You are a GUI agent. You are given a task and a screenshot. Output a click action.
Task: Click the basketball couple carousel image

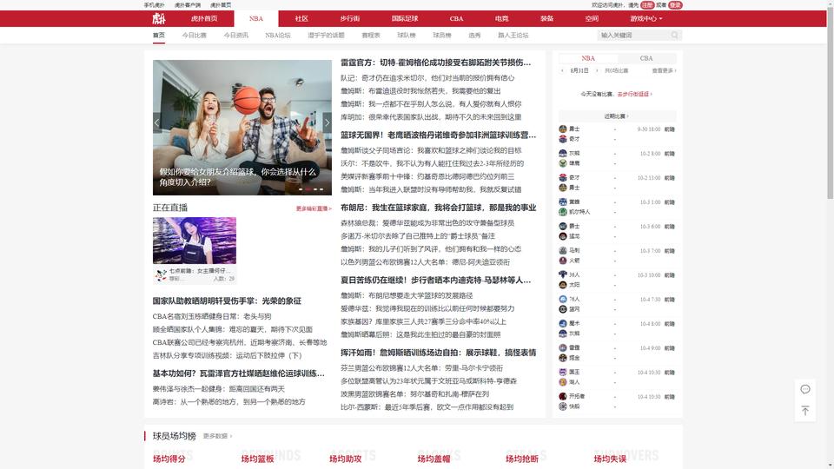click(x=242, y=127)
